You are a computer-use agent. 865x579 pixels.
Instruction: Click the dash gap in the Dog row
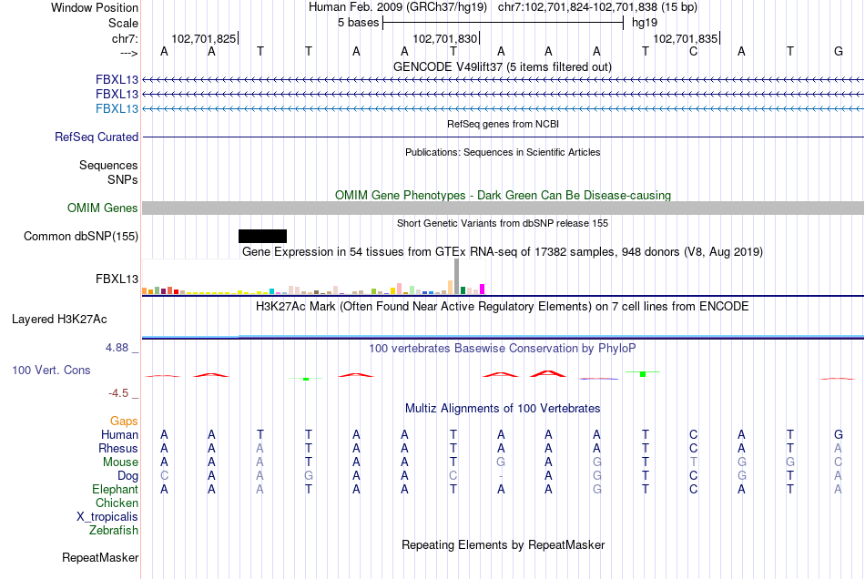(x=501, y=476)
